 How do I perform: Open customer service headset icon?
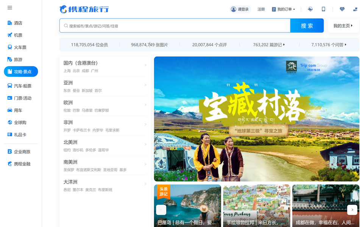point(310,9)
